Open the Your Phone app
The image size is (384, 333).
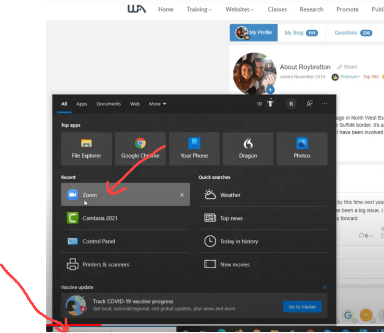(x=194, y=148)
